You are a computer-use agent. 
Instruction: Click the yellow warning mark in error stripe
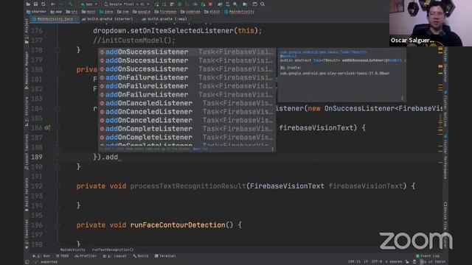click(x=440, y=66)
